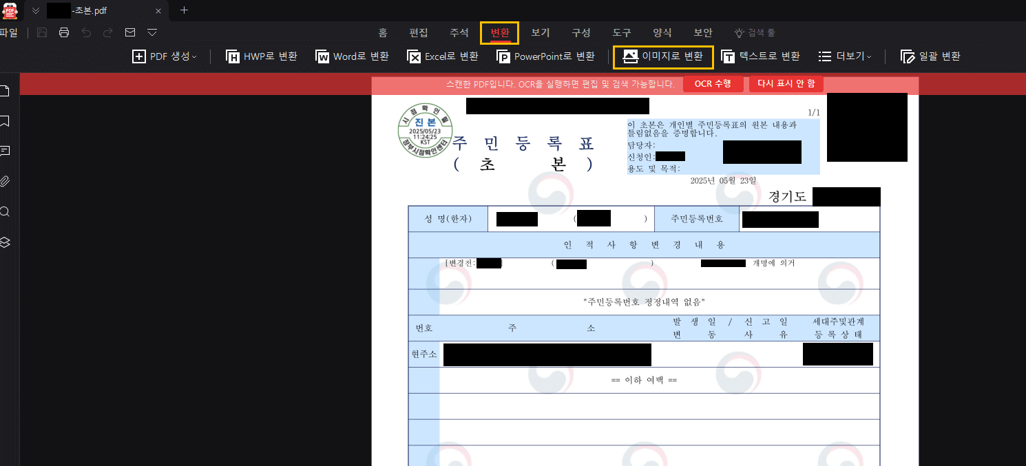
Task: Open the attachments panel with paperclip icon
Action: coord(4,180)
